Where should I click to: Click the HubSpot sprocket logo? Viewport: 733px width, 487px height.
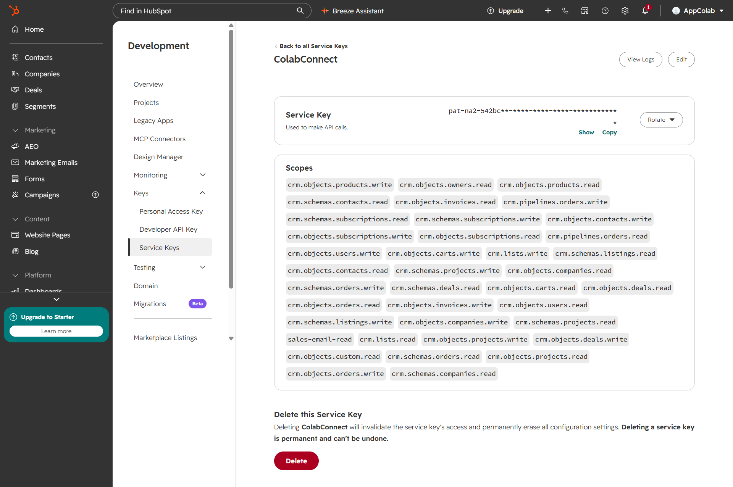pos(14,10)
